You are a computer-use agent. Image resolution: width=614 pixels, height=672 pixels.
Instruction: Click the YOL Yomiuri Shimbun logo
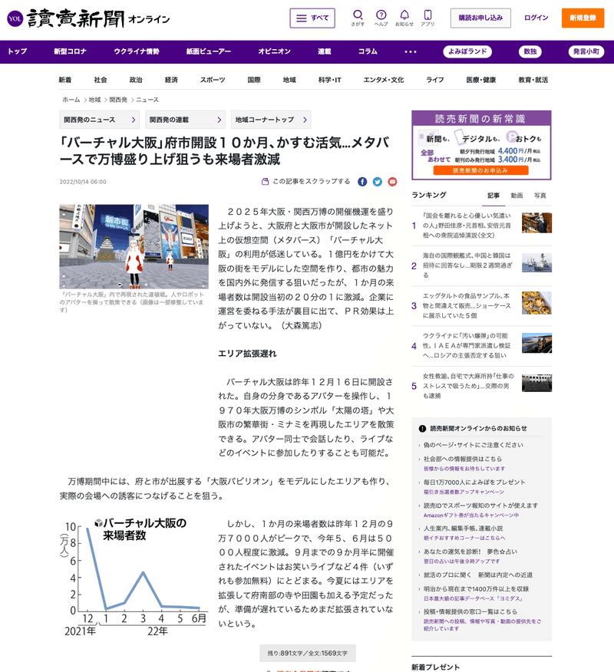point(88,18)
